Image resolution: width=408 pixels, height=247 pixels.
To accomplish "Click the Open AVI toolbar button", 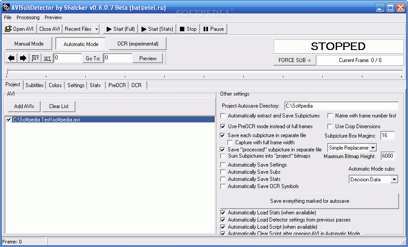I will [x=20, y=29].
